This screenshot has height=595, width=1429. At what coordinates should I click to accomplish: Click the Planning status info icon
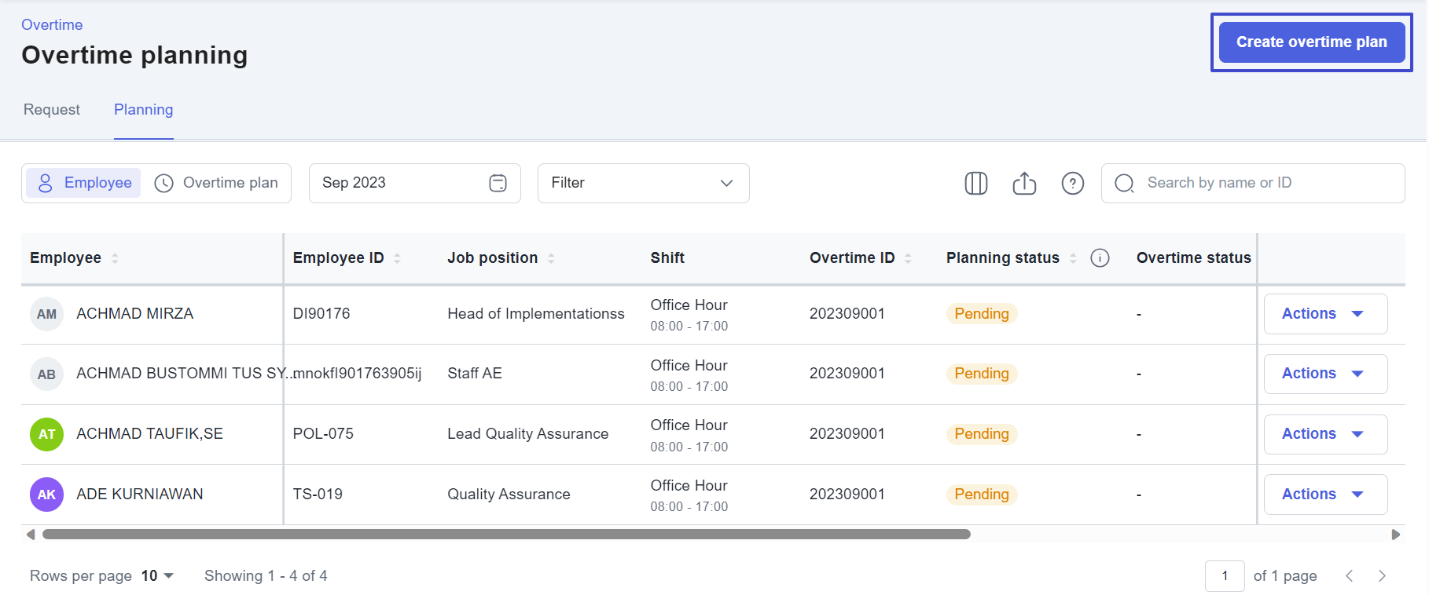point(1100,258)
